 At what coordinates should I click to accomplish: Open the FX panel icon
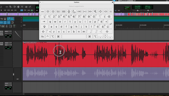(x=14, y=26)
